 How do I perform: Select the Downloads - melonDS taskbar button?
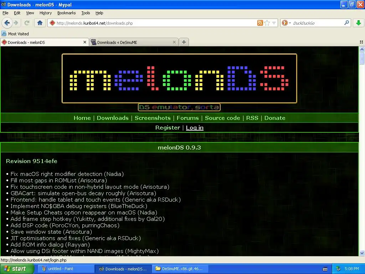point(123,269)
